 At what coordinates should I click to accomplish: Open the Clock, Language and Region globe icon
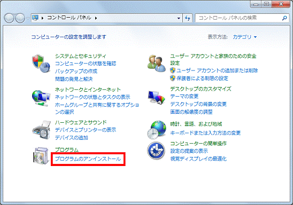(157, 130)
